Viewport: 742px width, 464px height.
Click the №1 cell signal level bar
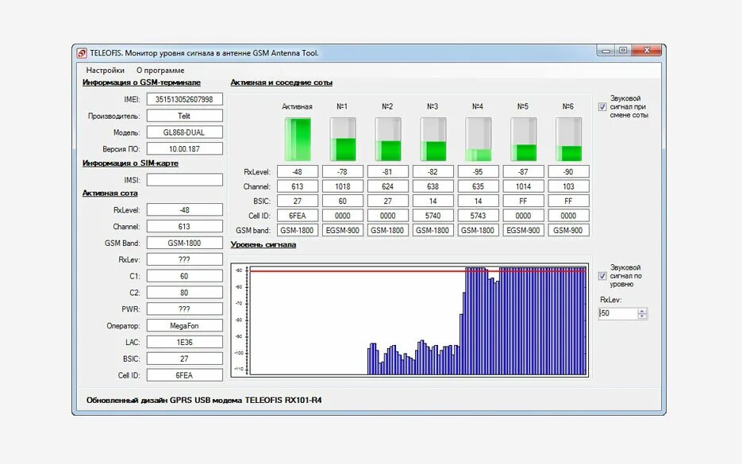click(343, 140)
